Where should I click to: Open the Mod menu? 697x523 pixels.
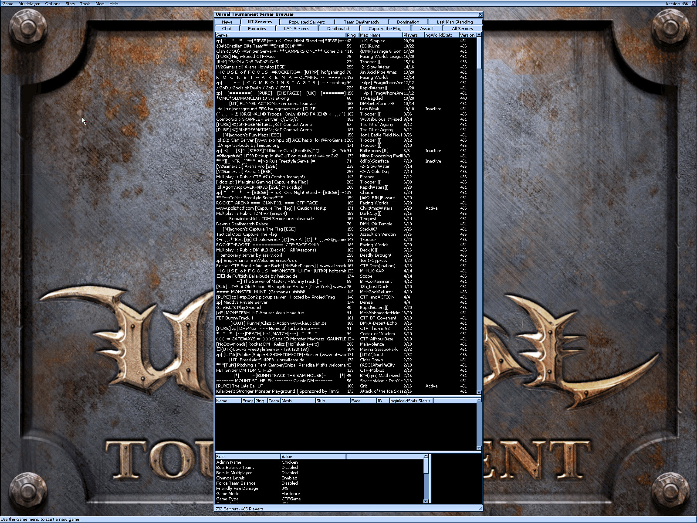click(100, 3)
